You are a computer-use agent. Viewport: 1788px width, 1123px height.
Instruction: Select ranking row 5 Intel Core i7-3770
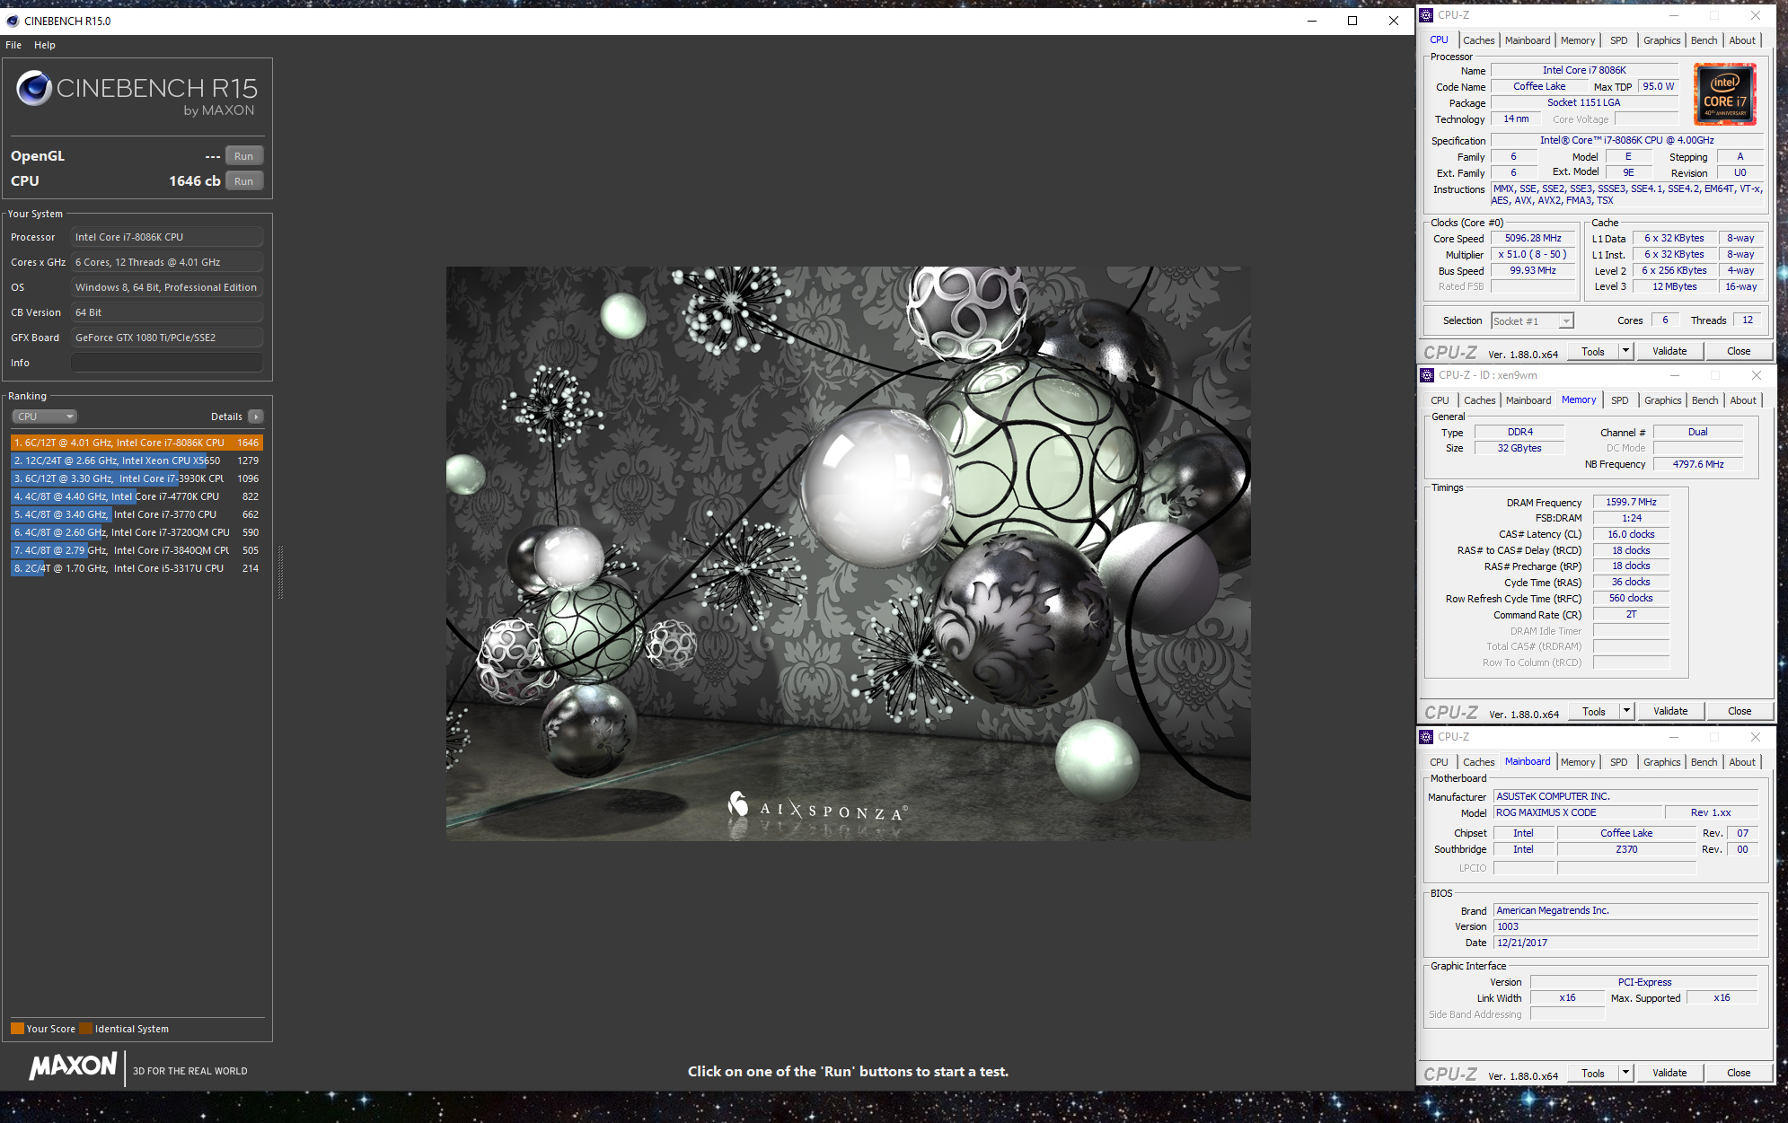pyautogui.click(x=137, y=514)
